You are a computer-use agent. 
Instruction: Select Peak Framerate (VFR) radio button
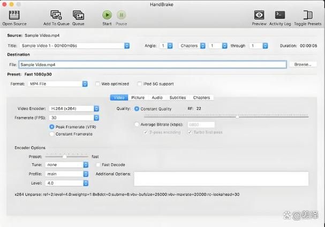[x=51, y=127]
